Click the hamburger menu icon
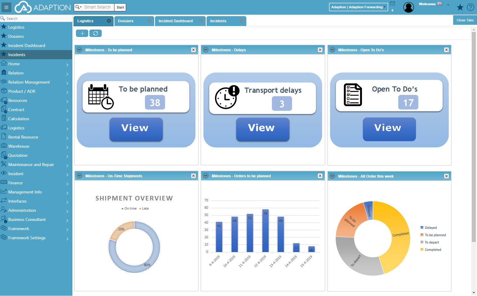This screenshot has height=296, width=477. (x=6, y=7)
